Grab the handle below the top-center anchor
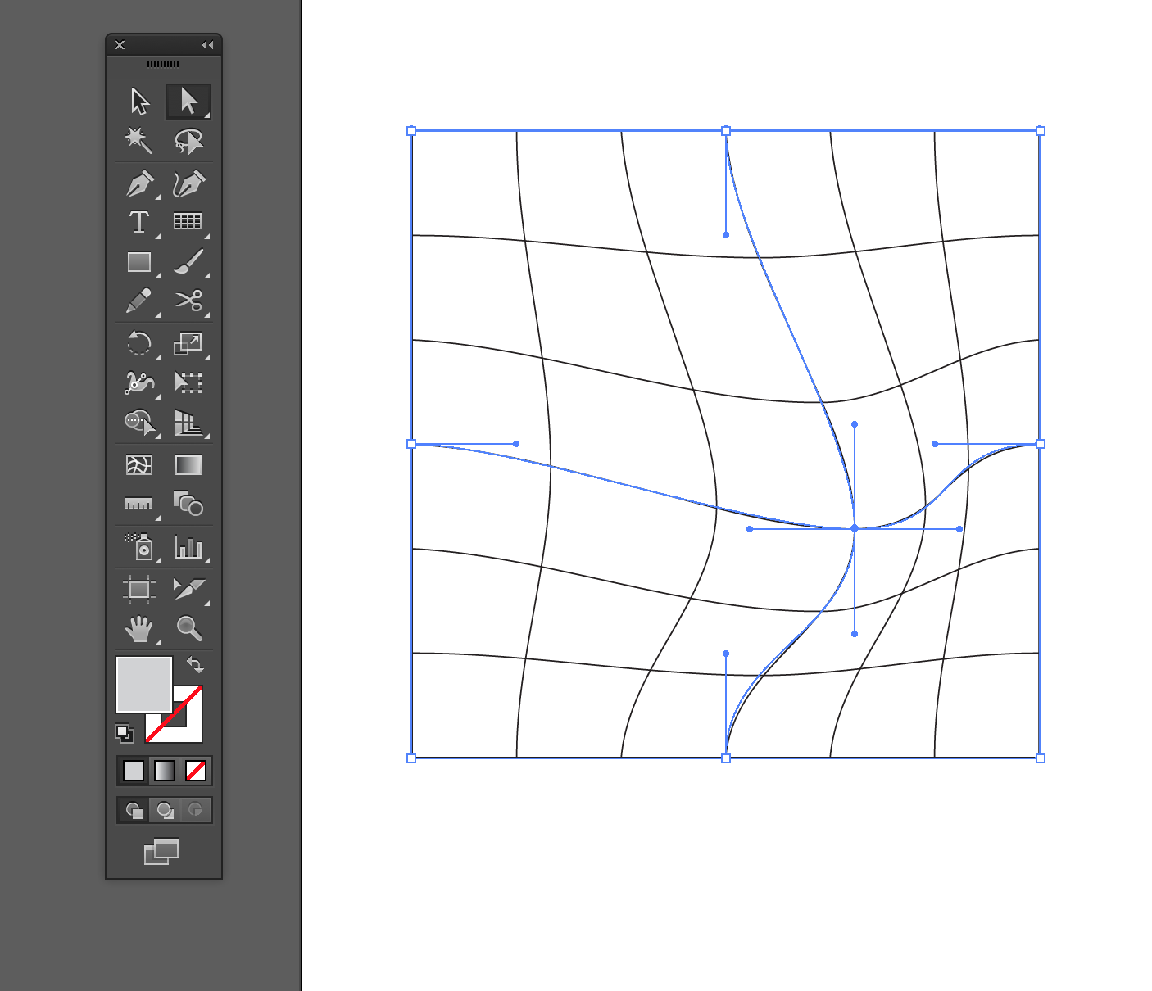 (x=726, y=235)
